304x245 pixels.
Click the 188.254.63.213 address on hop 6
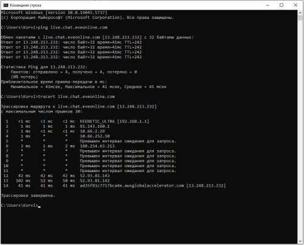click(97, 146)
